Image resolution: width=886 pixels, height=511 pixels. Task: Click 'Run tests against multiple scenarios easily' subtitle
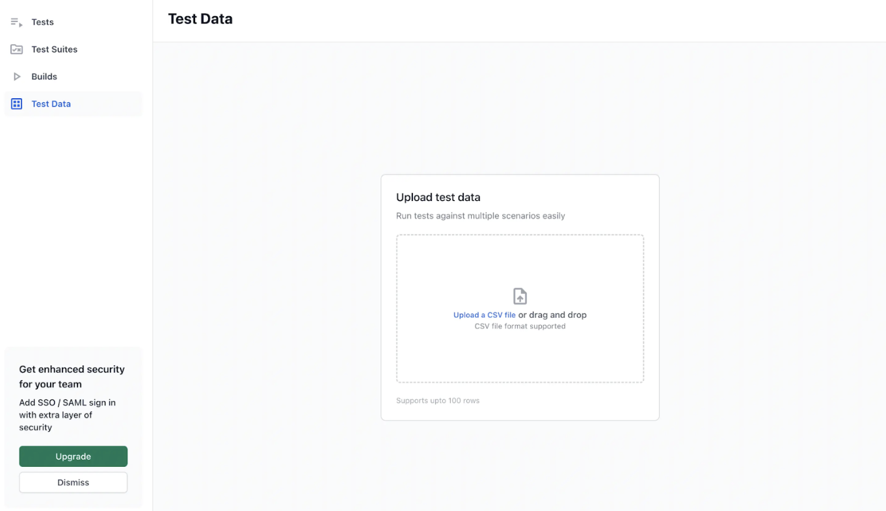pos(480,216)
